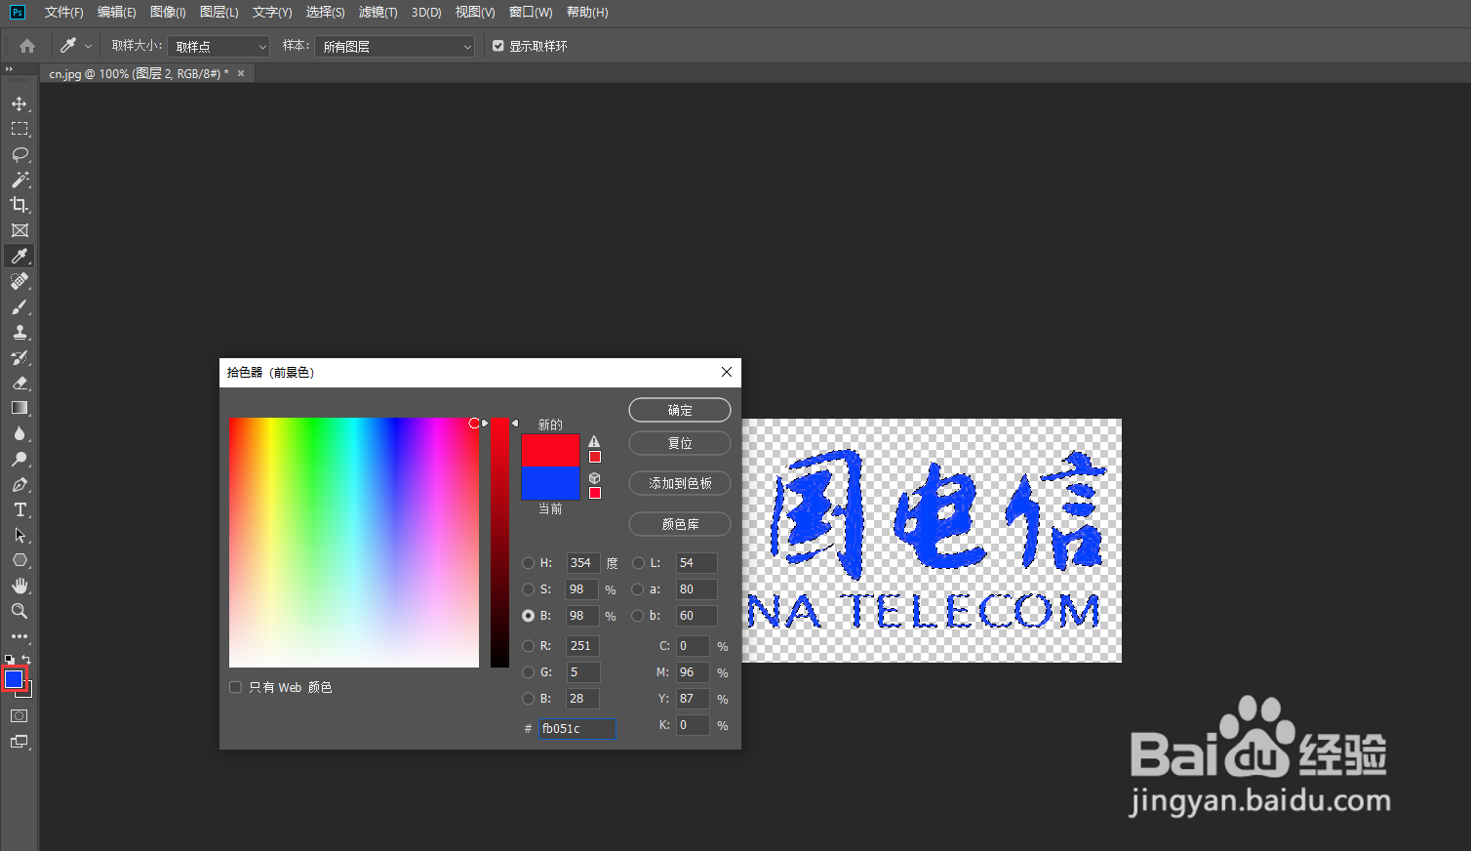
Task: Select the History Brush tool
Action: [20, 357]
